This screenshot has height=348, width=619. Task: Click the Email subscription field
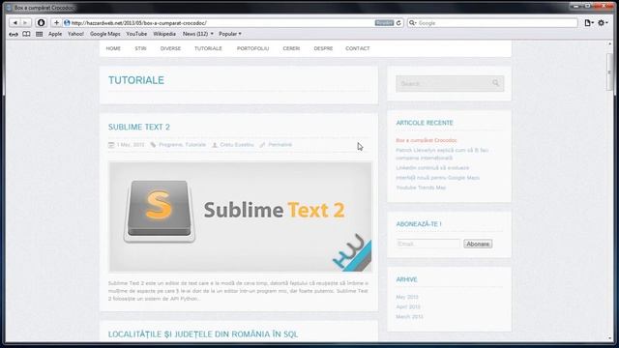tap(428, 244)
